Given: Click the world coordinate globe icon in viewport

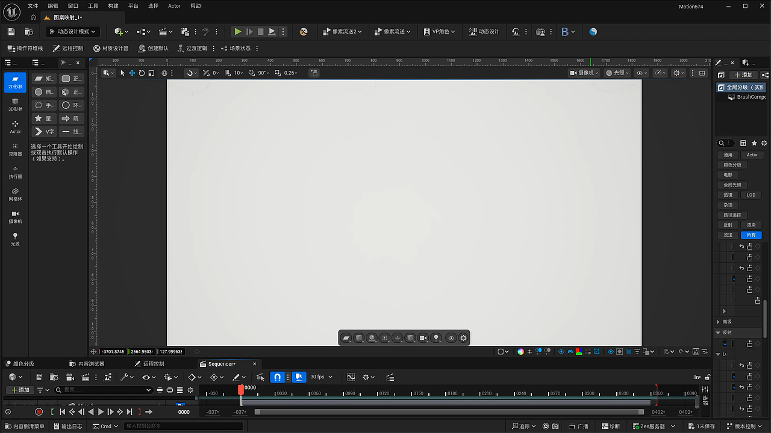Looking at the screenshot, I should click(x=164, y=73).
